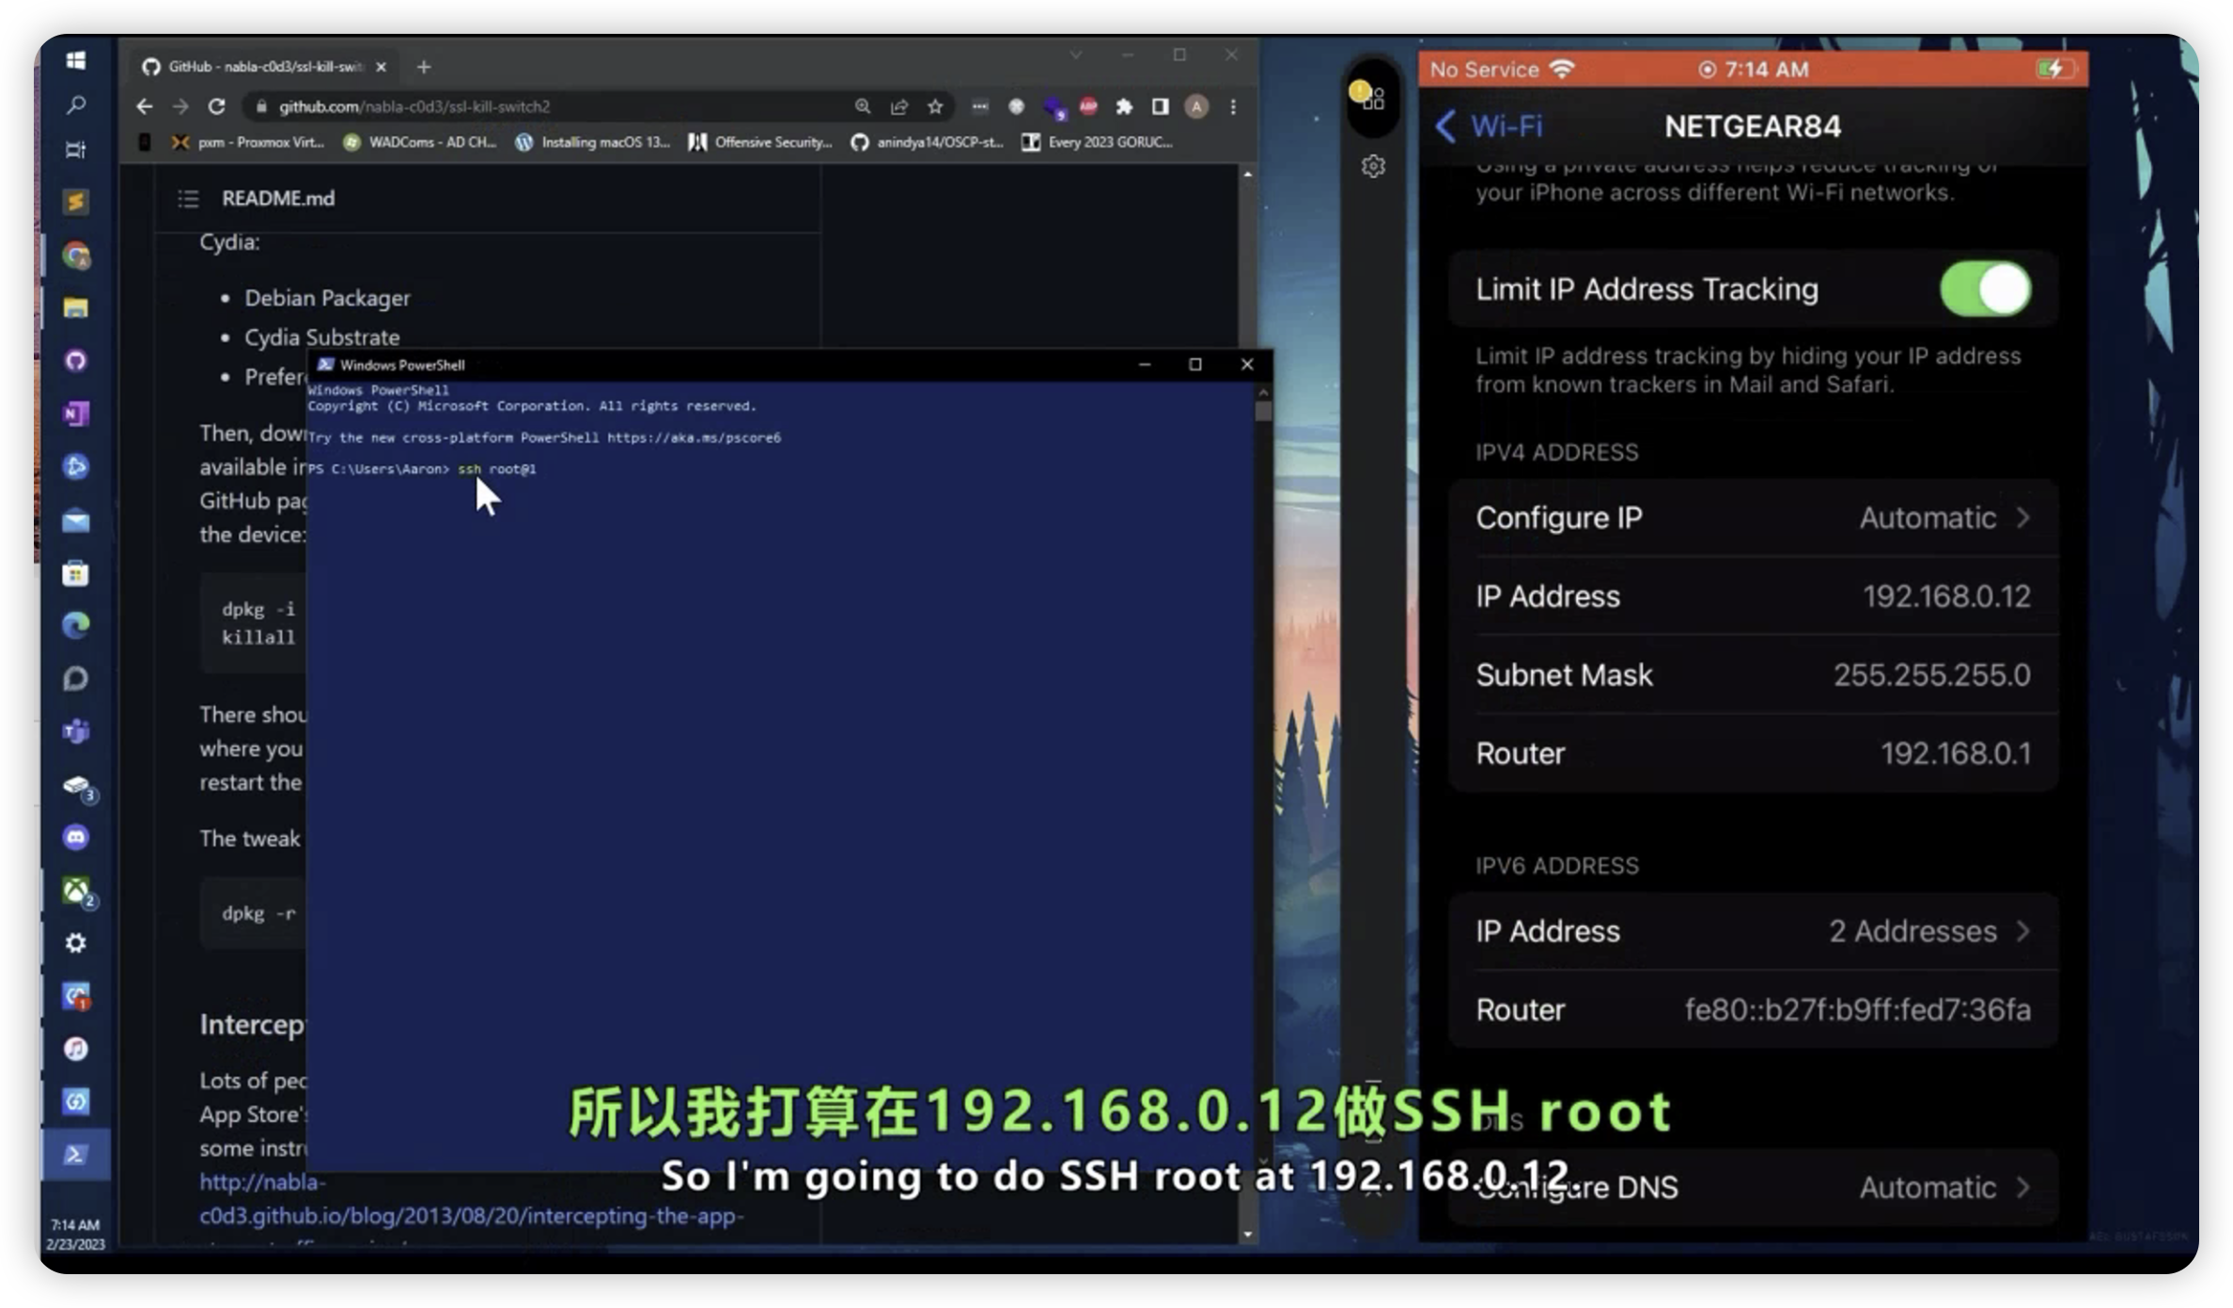Open Chrome side panel toggle icon
Viewport: 2233px width, 1308px height.
coord(1161,107)
